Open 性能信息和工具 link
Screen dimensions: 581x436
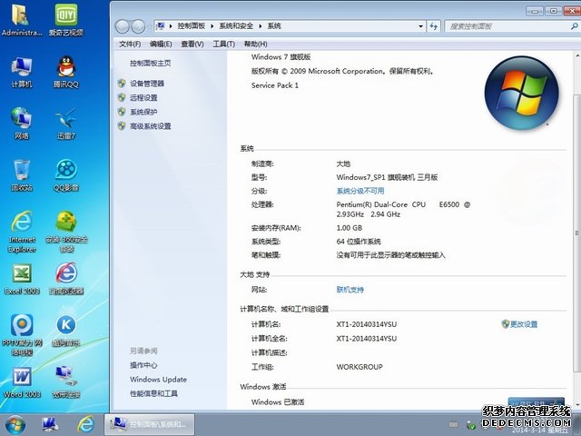coord(153,393)
